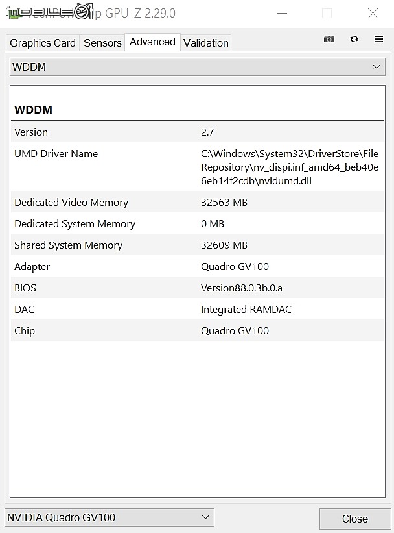Select the 0 MB value

pos(213,224)
